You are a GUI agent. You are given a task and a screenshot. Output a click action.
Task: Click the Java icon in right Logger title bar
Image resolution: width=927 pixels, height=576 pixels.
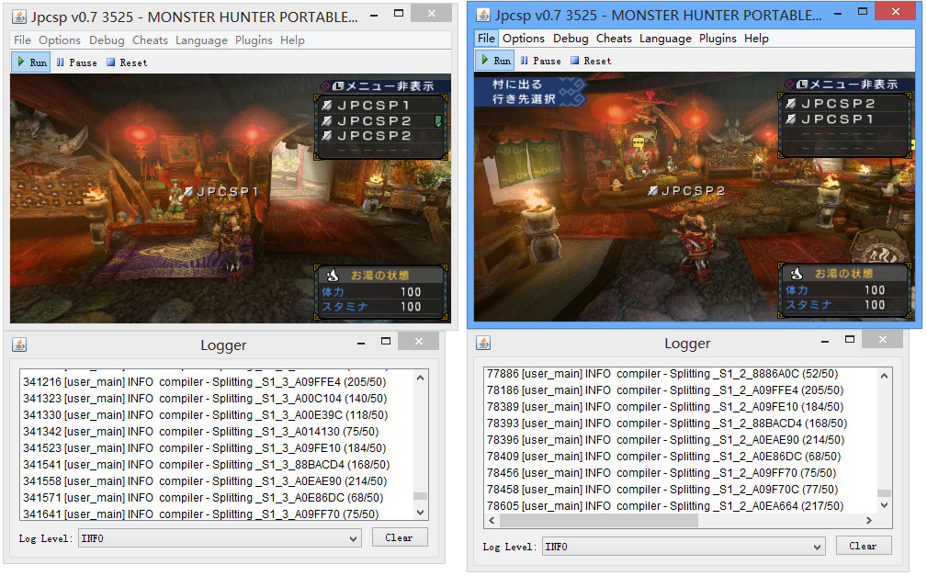tap(483, 343)
